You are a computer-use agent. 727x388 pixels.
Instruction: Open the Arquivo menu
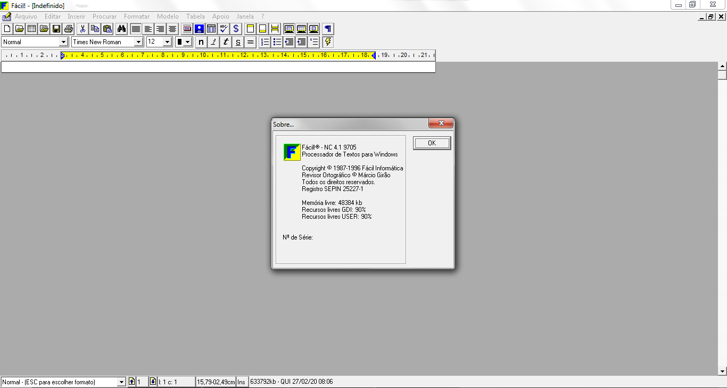click(26, 16)
